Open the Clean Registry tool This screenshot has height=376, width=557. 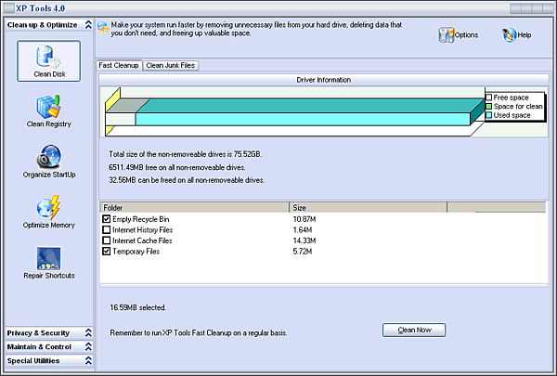(48, 111)
